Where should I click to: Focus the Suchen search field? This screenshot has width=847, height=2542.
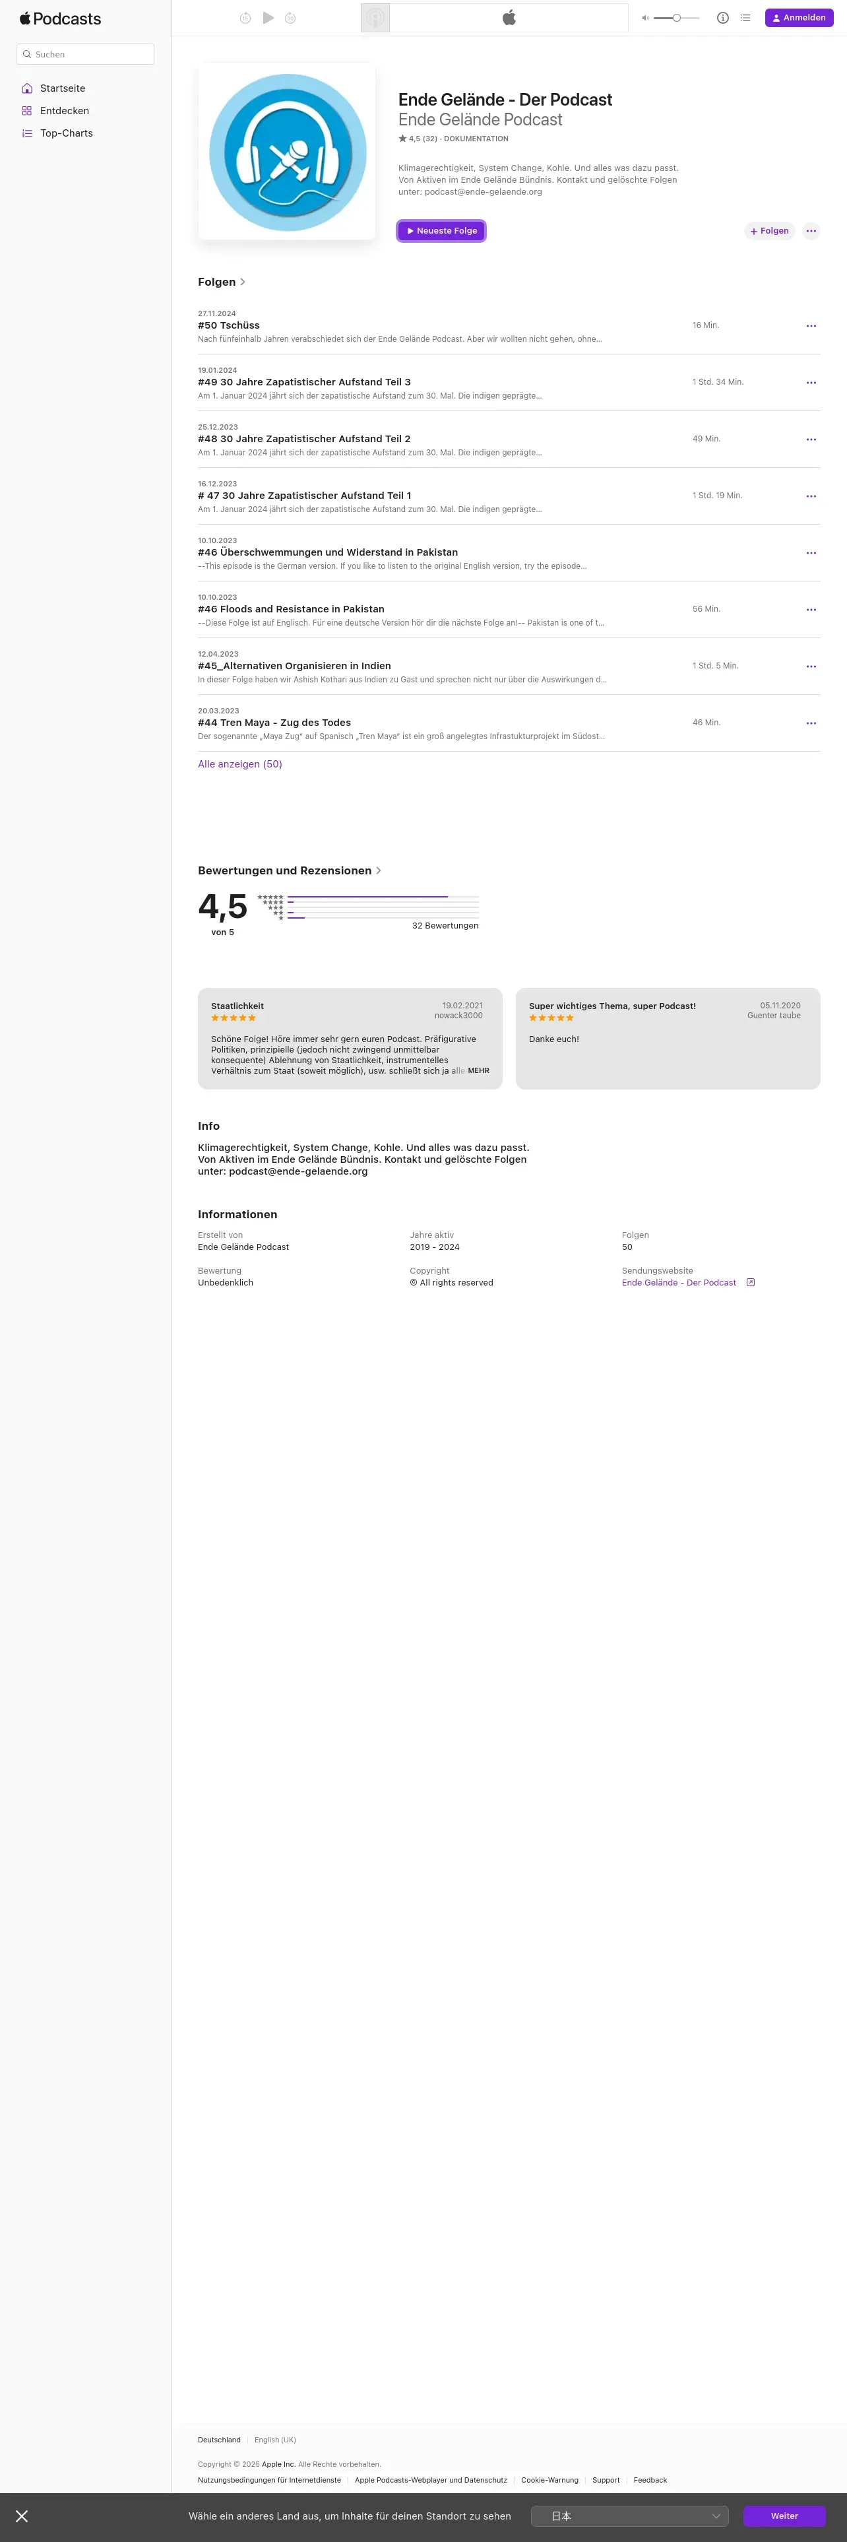pyautogui.click(x=86, y=54)
